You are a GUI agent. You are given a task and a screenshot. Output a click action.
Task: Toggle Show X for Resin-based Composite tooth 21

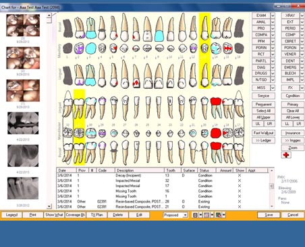[240, 207]
